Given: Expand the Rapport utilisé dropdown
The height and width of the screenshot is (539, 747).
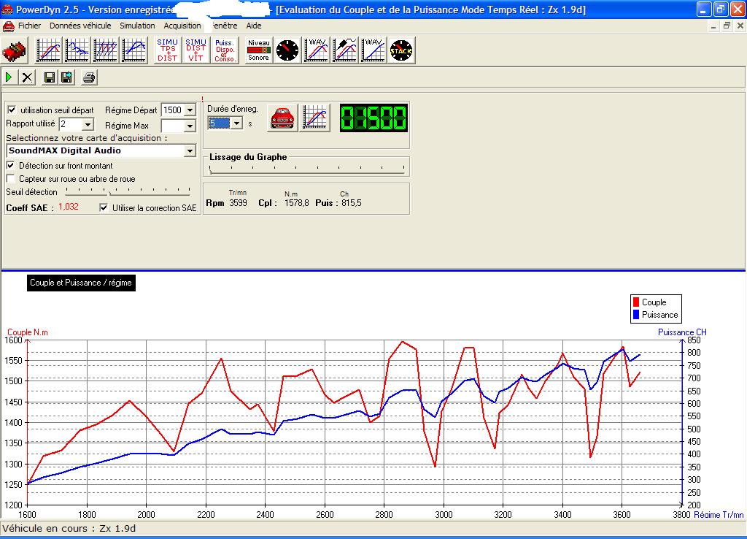Looking at the screenshot, I should 88,124.
